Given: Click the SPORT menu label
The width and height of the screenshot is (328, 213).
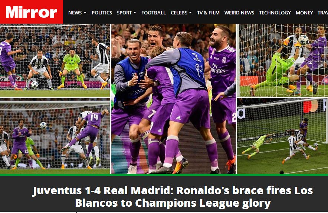Looking at the screenshot, I should pyautogui.click(x=124, y=13).
